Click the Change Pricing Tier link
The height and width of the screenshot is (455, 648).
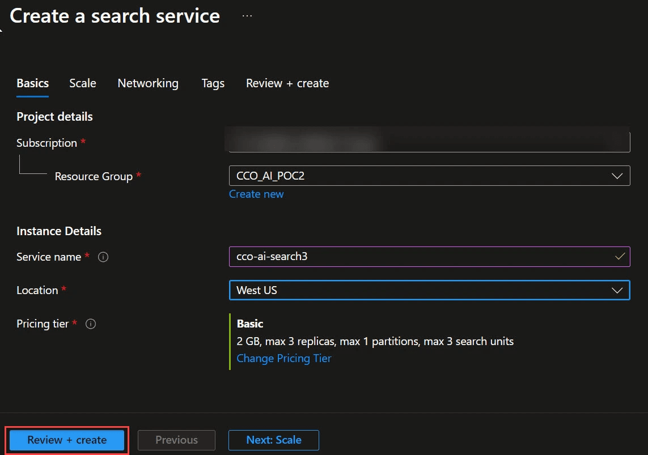pos(284,358)
